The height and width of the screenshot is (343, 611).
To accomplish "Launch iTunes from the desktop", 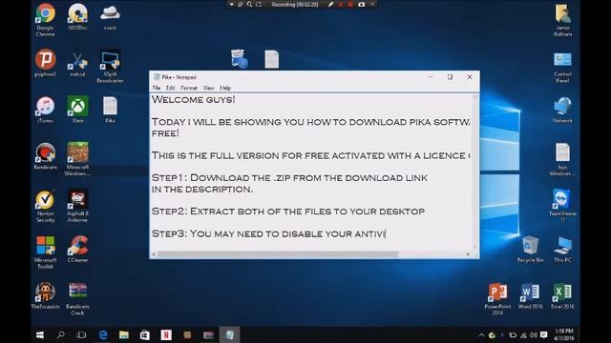I will pyautogui.click(x=45, y=110).
